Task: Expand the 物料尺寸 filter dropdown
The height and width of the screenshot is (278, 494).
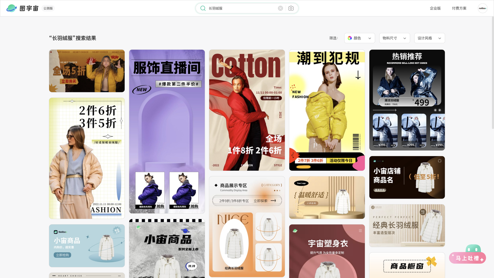Action: point(395,38)
